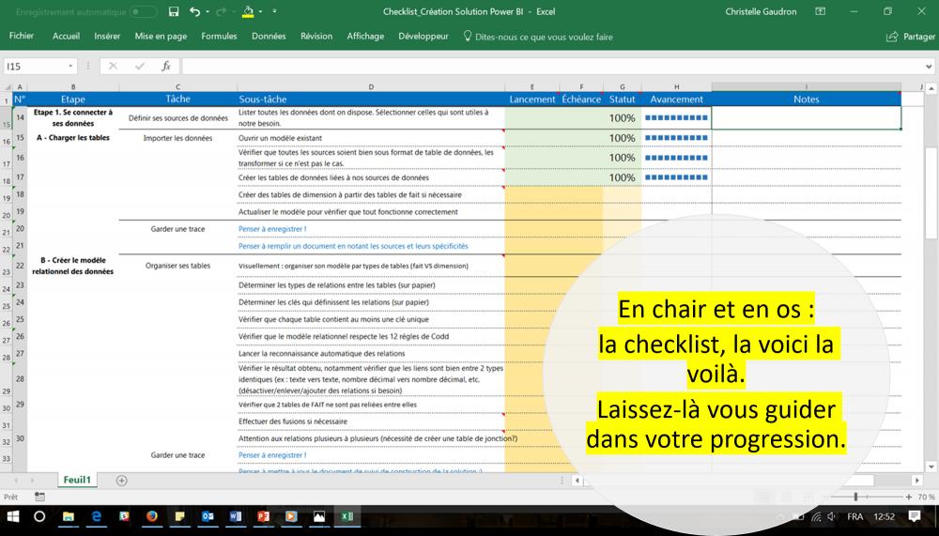This screenshot has height=536, width=939.
Task: Open PowerPoint from the taskbar
Action: (263, 516)
